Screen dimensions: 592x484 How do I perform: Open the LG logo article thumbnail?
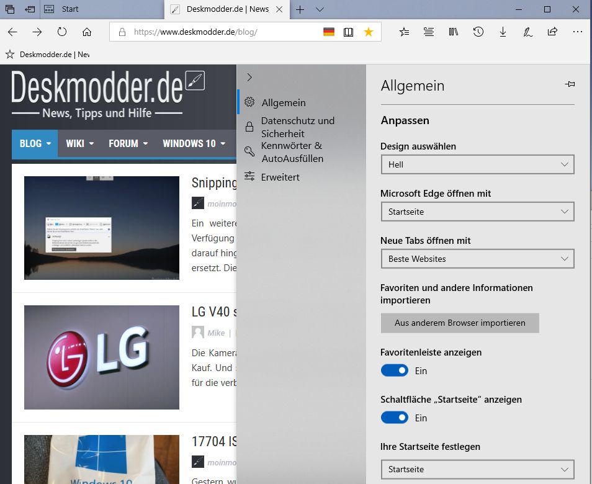pos(102,357)
